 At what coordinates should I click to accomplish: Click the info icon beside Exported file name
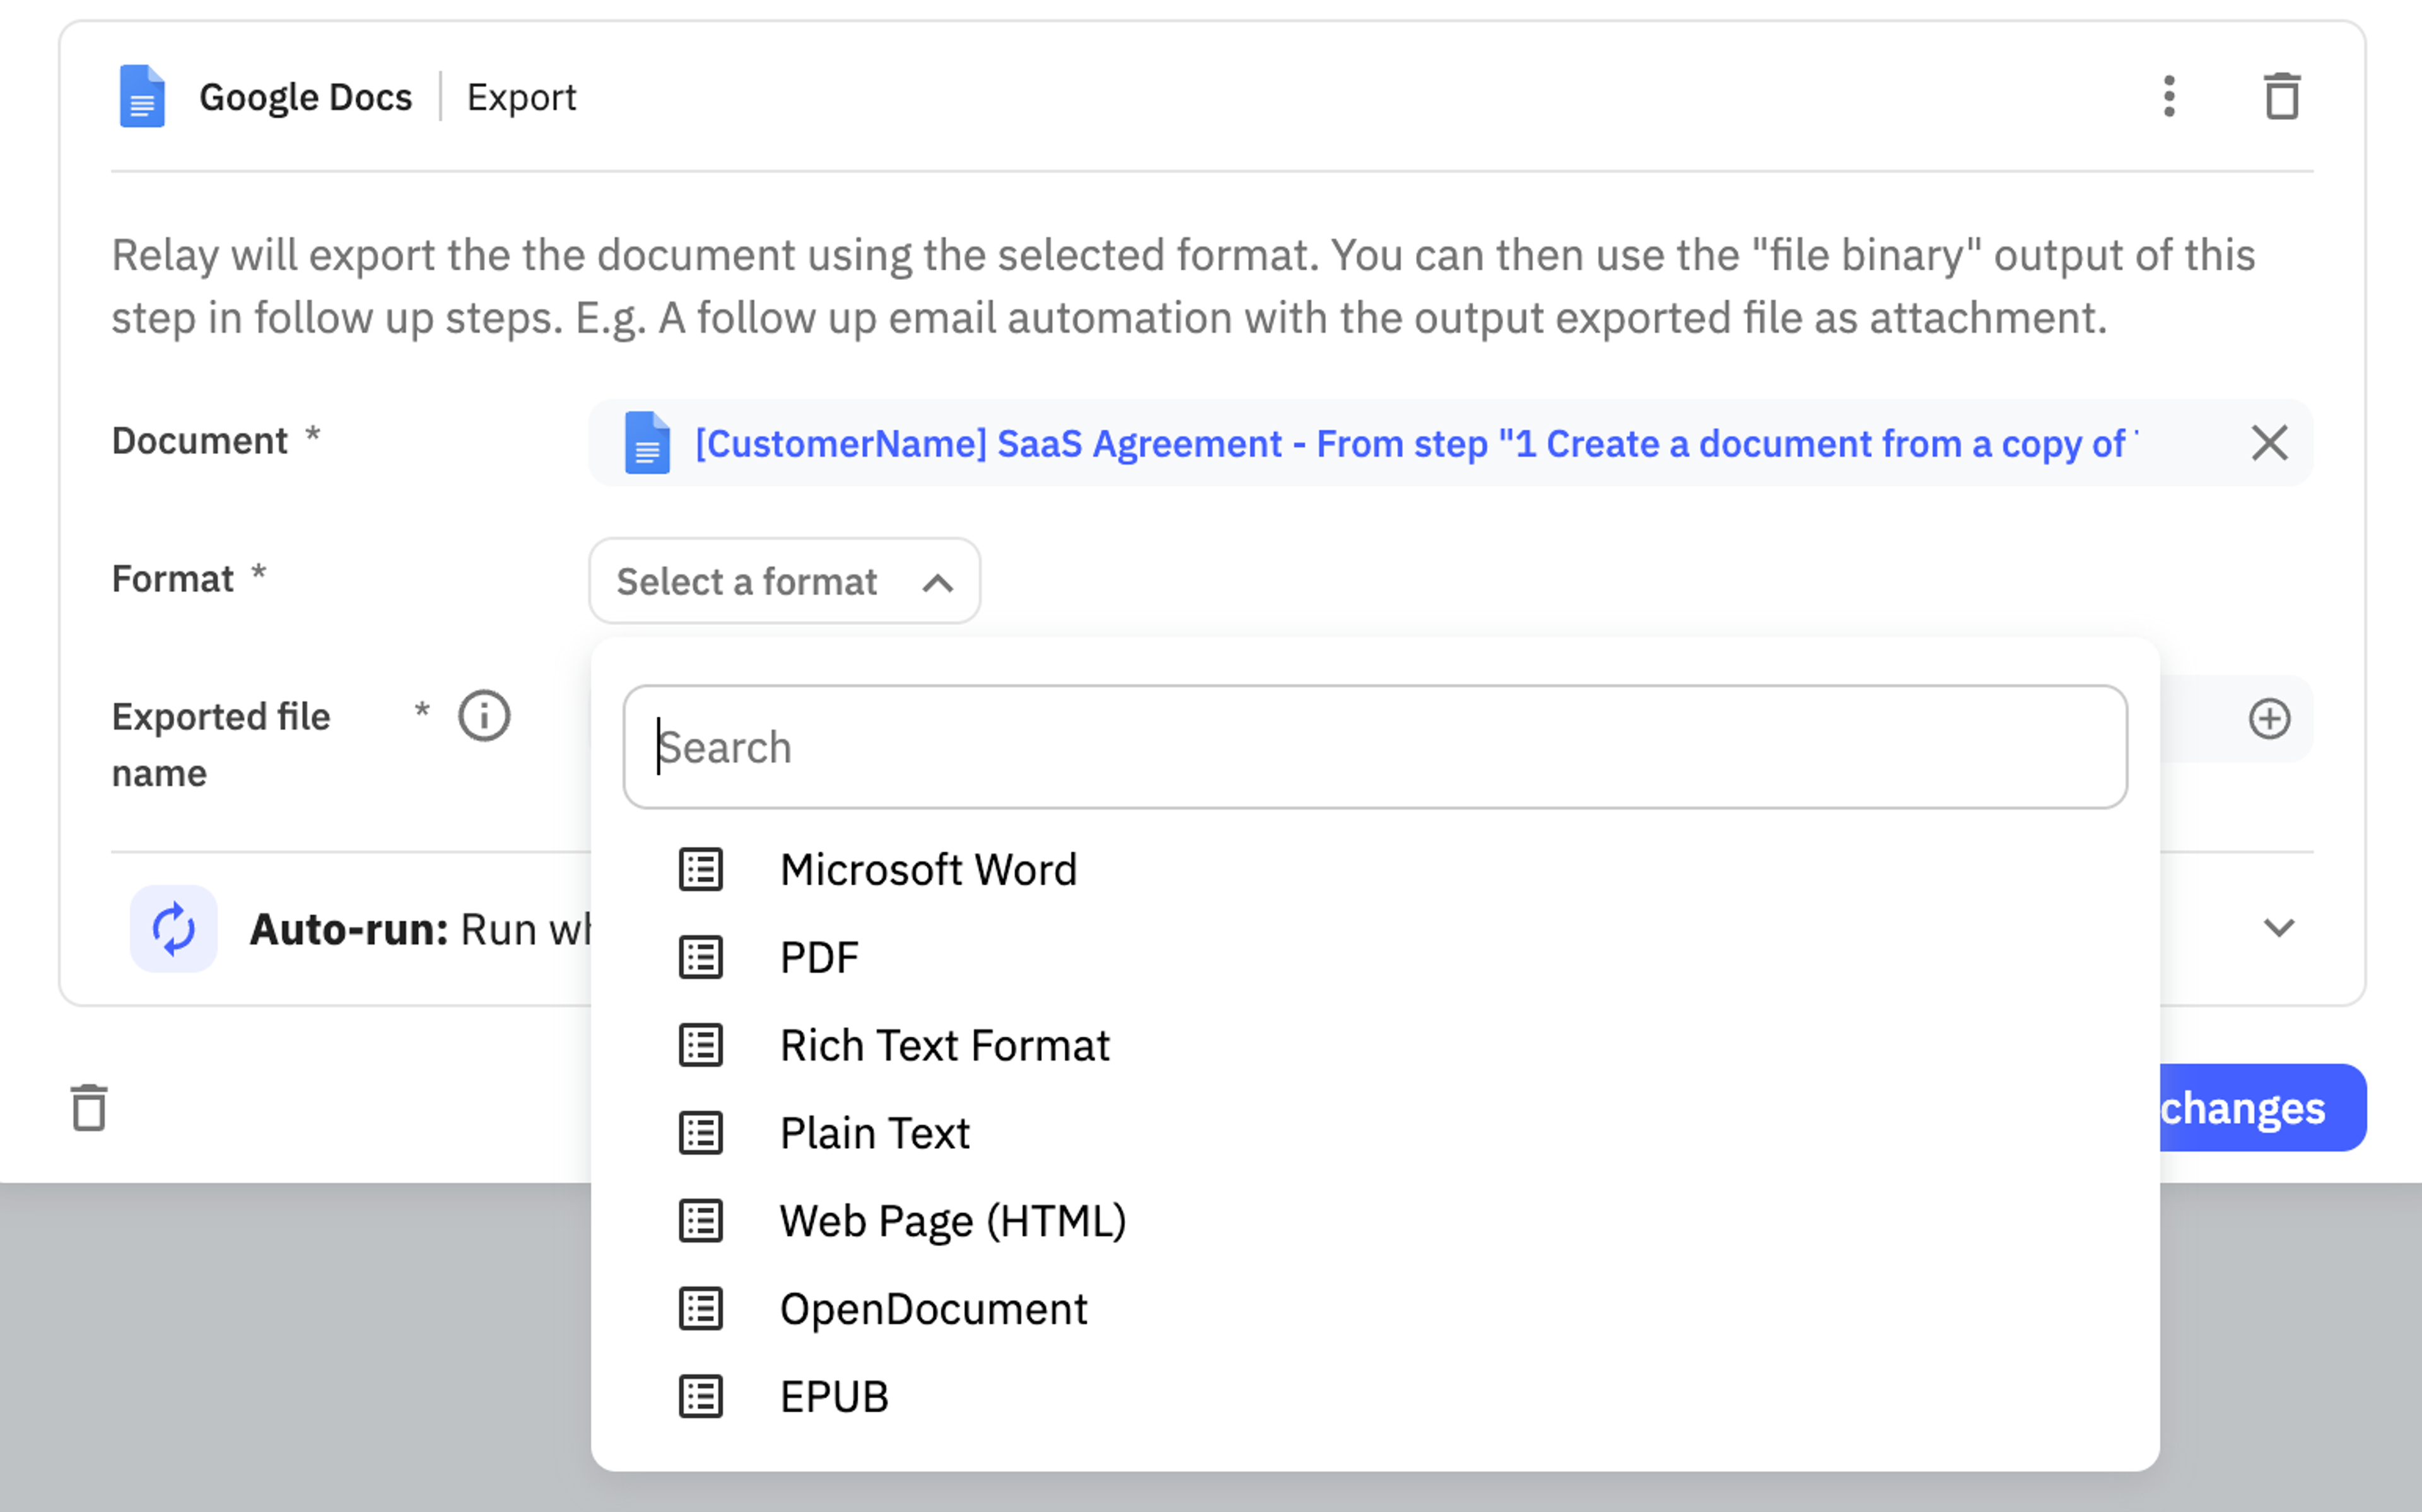[484, 716]
